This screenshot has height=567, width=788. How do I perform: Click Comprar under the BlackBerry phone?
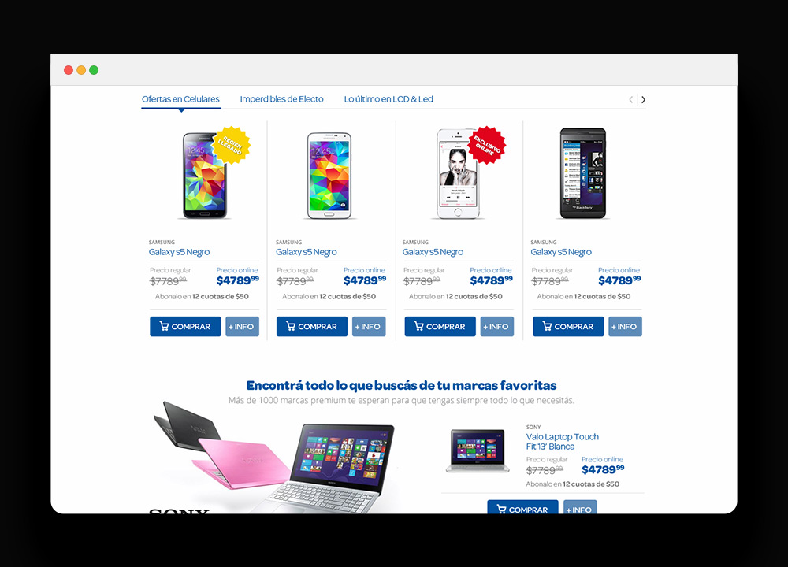568,327
